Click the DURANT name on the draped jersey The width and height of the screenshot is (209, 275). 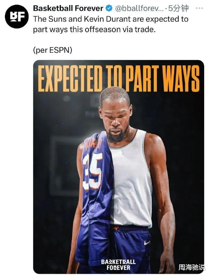(x=94, y=144)
